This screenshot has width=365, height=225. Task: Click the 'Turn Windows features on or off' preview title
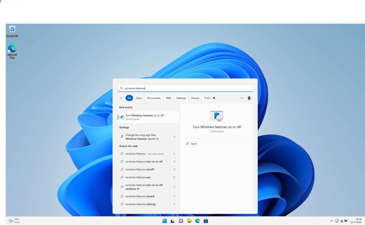217,127
